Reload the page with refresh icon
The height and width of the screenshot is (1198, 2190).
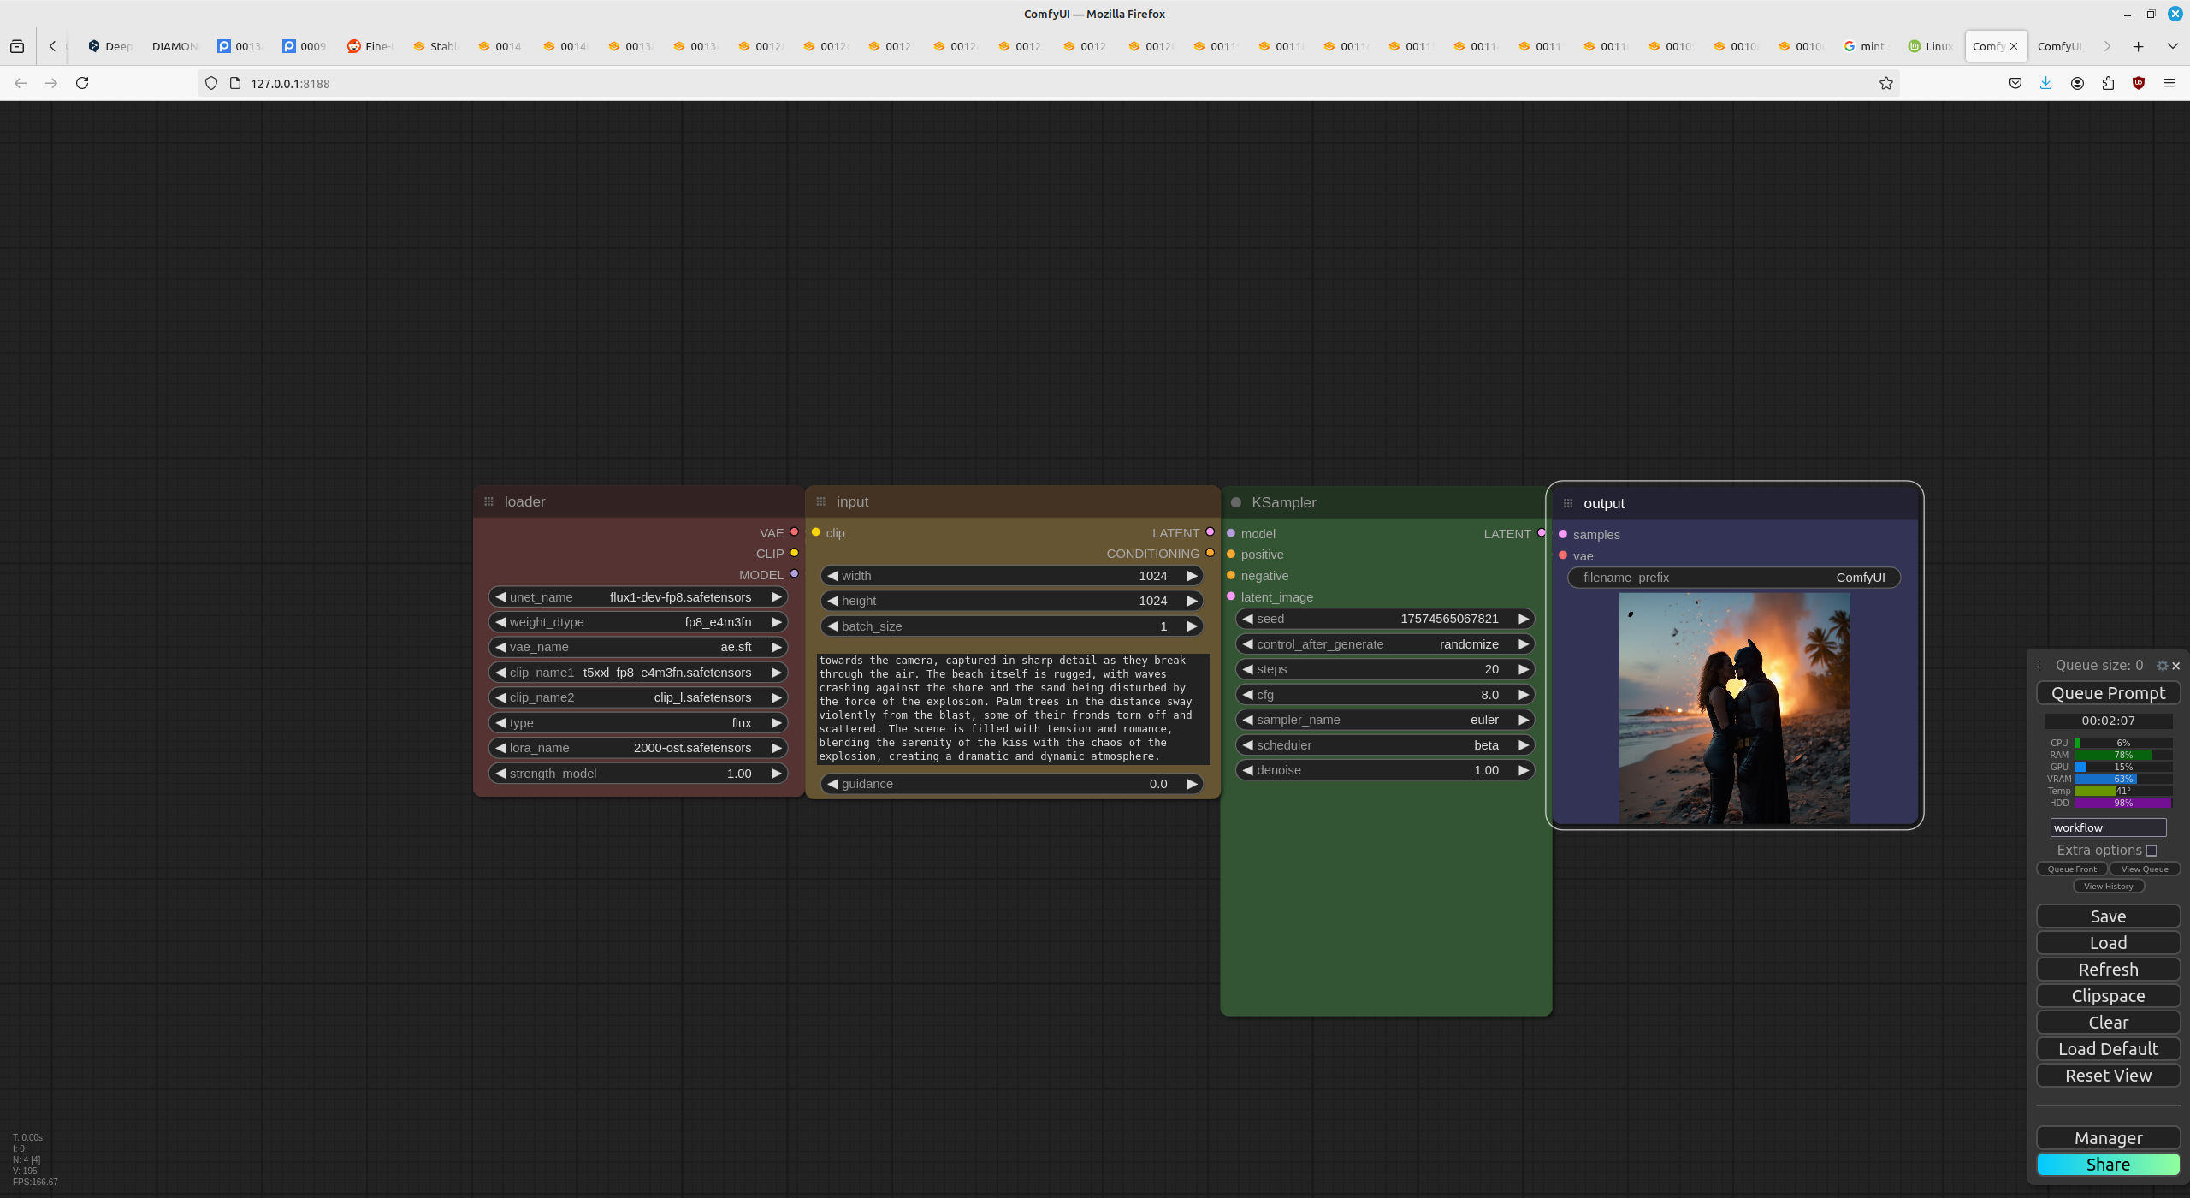coord(82,83)
